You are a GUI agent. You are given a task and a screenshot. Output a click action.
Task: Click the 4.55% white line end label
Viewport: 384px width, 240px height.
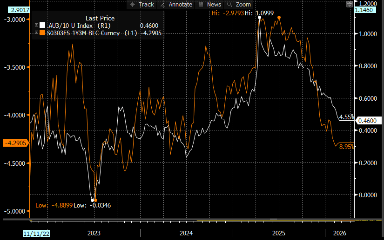coord(346,117)
